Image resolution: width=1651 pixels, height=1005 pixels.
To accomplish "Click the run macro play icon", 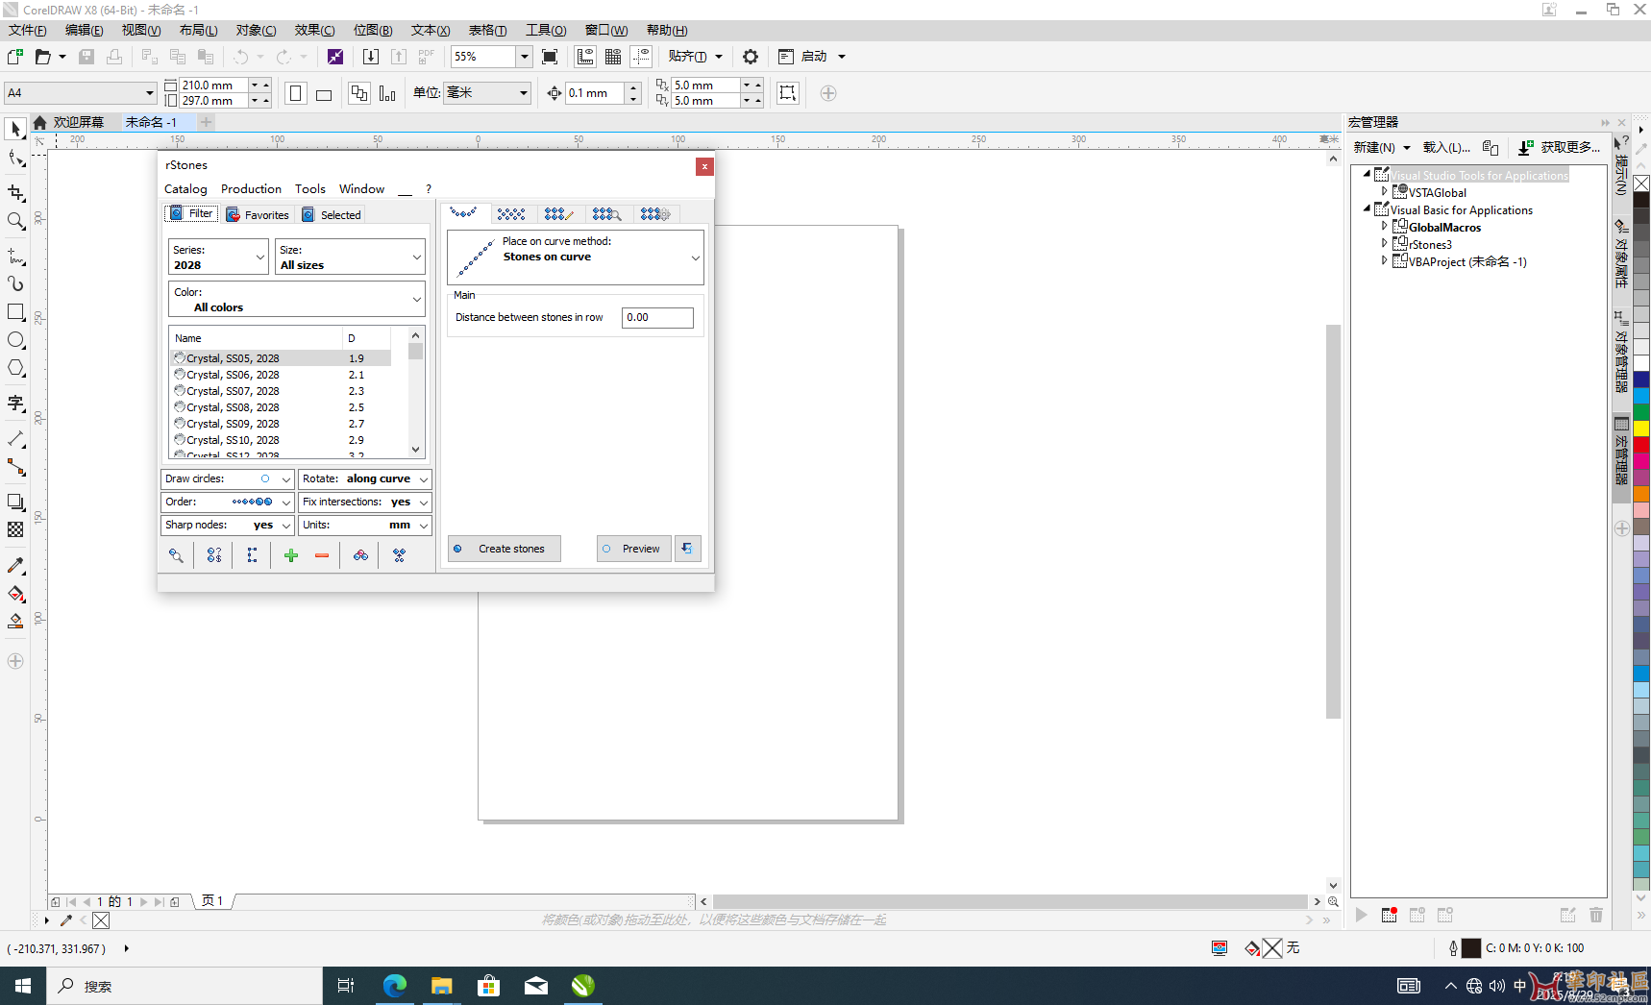I will coord(1362,915).
